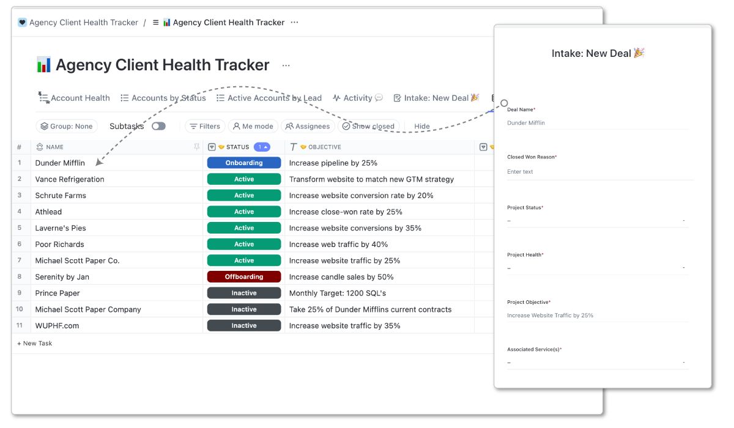Open the Group: None dropdown
The height and width of the screenshot is (428, 734).
tap(67, 126)
